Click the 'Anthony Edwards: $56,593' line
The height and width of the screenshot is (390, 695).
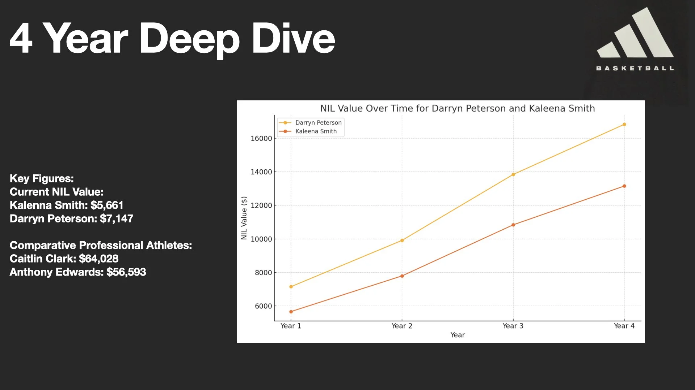pyautogui.click(x=78, y=272)
